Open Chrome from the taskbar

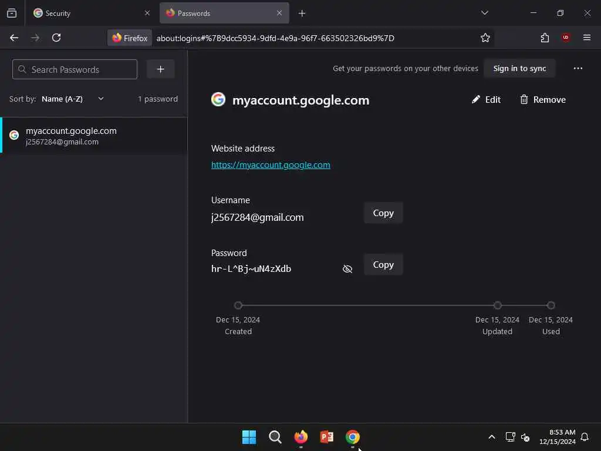pos(353,437)
